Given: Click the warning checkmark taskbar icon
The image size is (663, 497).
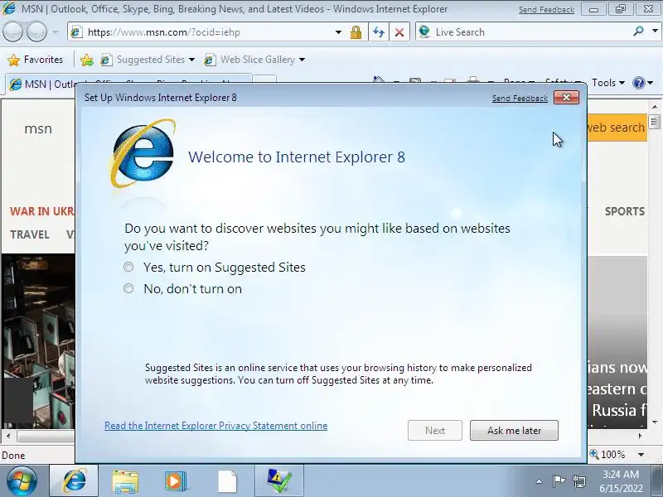Looking at the screenshot, I should pos(279,481).
